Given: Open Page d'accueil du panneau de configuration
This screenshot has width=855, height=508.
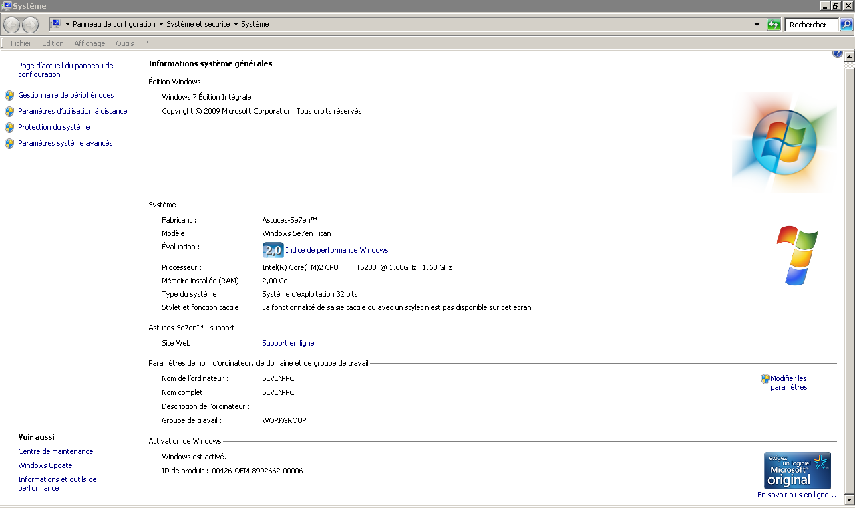Looking at the screenshot, I should 65,70.
